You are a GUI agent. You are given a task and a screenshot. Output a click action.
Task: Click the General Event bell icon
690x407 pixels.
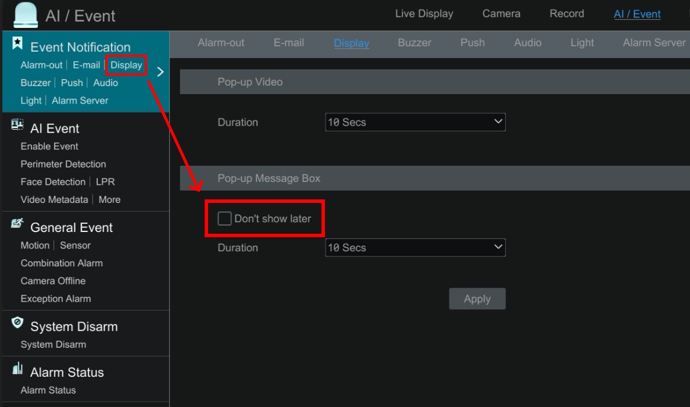17,224
